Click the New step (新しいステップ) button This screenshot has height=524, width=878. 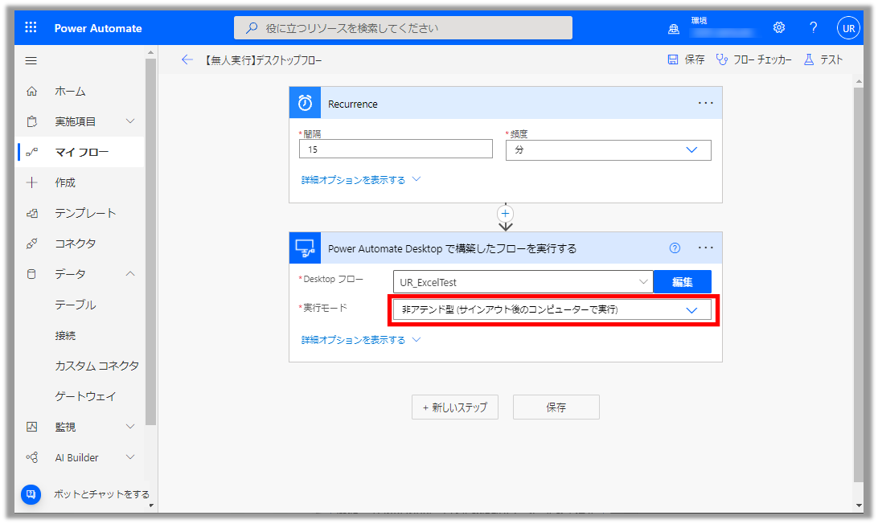coord(455,407)
